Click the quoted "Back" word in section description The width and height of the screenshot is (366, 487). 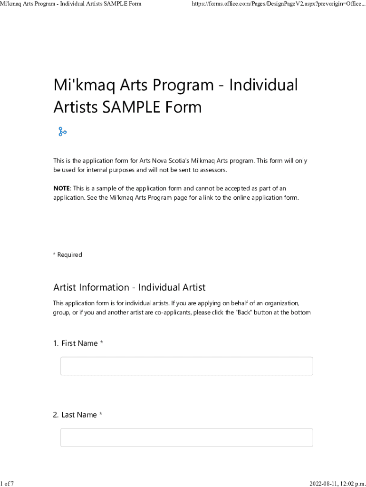click(x=243, y=312)
